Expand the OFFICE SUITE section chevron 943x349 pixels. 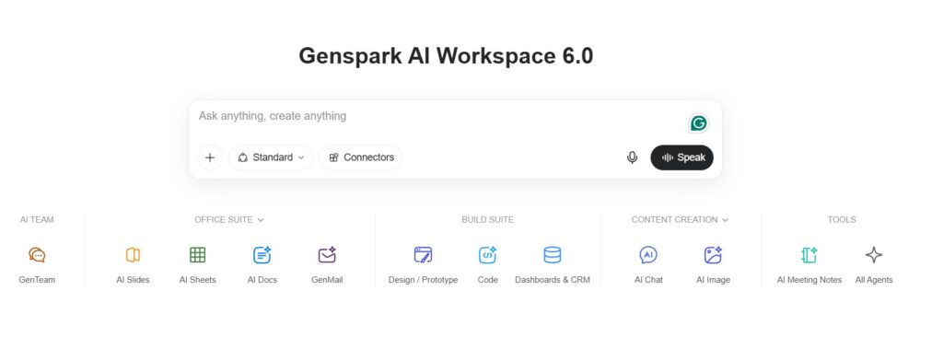(261, 220)
